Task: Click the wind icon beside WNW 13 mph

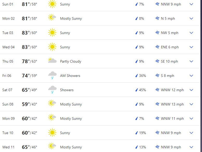Action: point(157,104)
